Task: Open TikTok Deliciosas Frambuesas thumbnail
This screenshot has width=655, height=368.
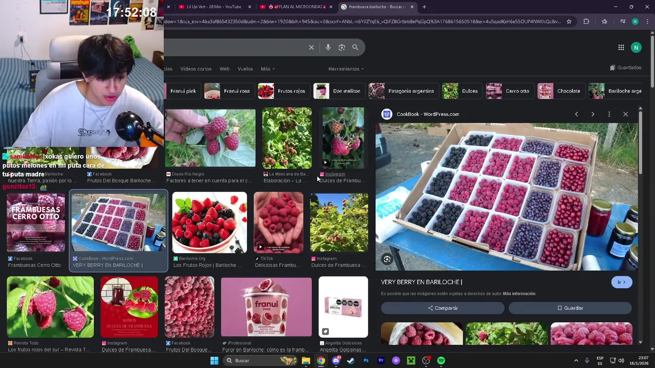Action: (x=278, y=222)
